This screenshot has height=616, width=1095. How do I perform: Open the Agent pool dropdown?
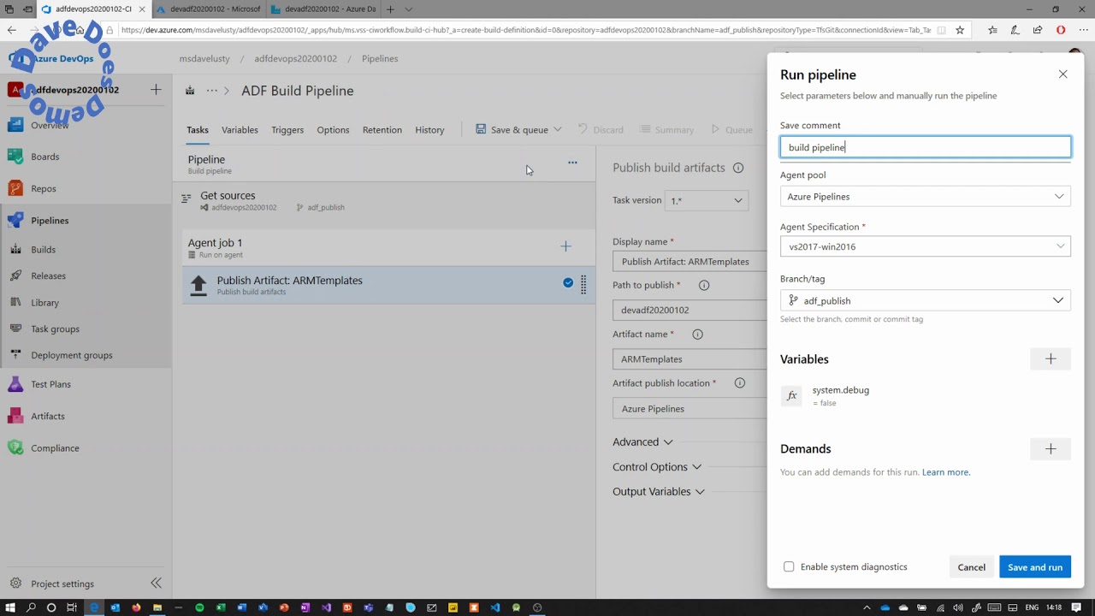point(926,197)
